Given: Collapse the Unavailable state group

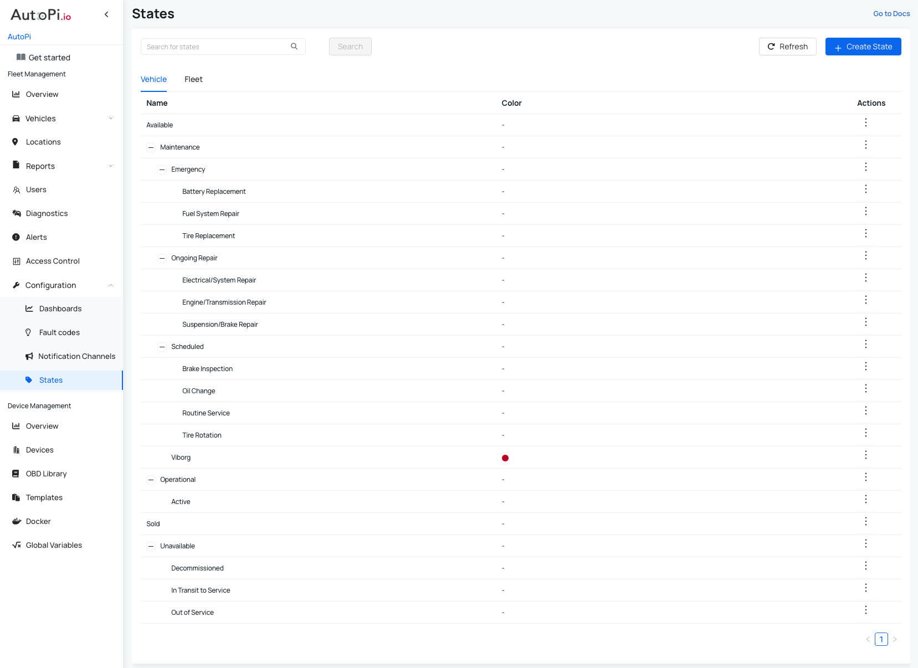Looking at the screenshot, I should point(151,546).
